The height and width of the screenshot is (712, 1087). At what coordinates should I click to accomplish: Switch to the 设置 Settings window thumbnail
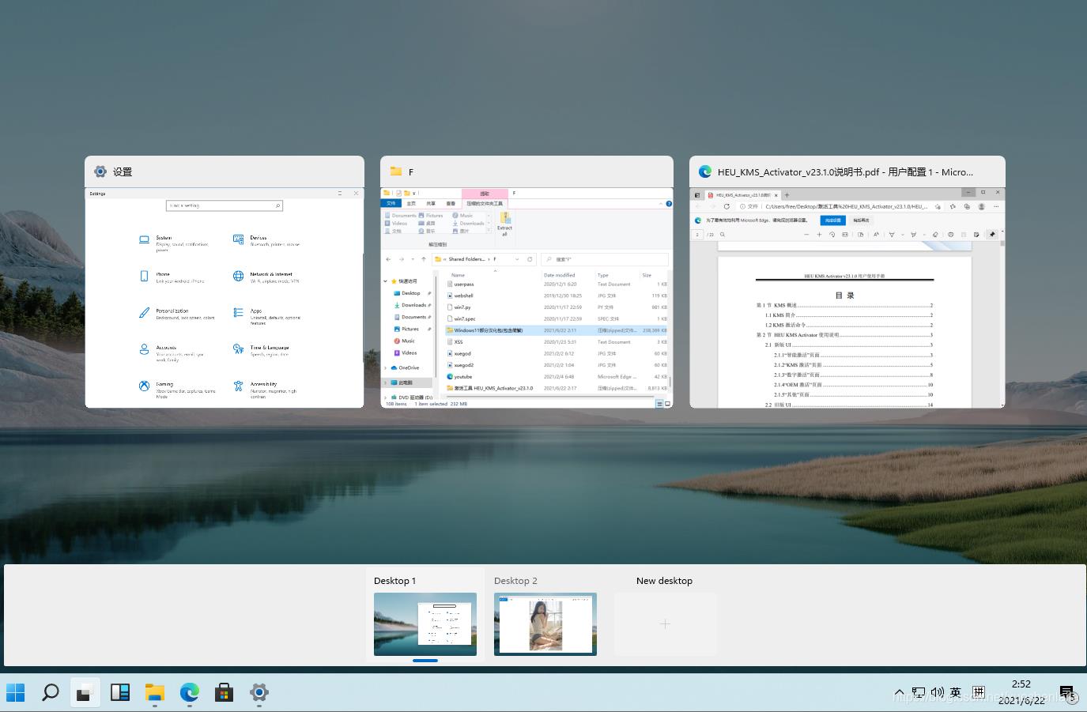coord(225,282)
